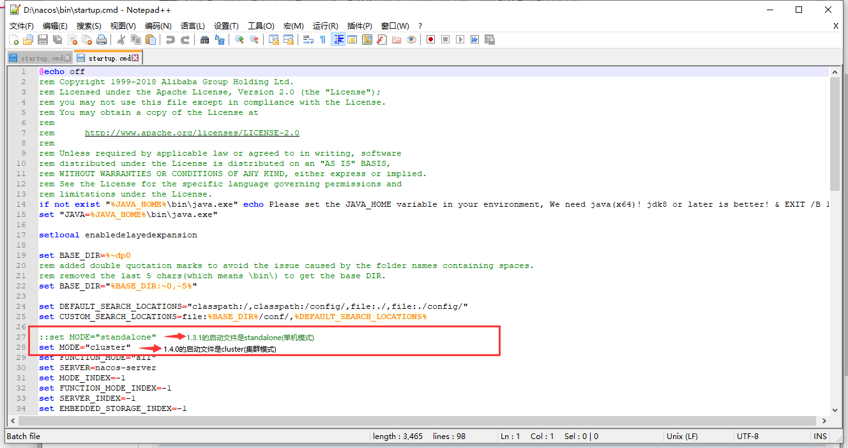Toggle Show All Characters pilcrow icon

[322, 40]
